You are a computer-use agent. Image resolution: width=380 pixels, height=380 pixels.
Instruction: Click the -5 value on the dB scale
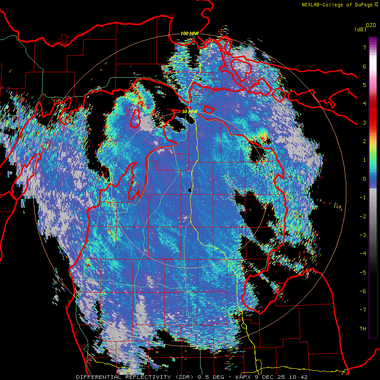tap(363, 273)
